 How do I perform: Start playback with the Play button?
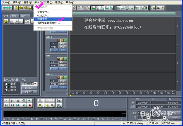pos(12,101)
